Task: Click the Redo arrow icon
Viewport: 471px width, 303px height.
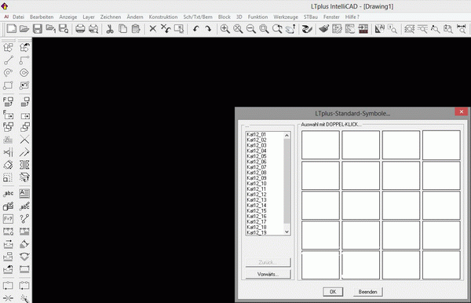Action: 208,29
